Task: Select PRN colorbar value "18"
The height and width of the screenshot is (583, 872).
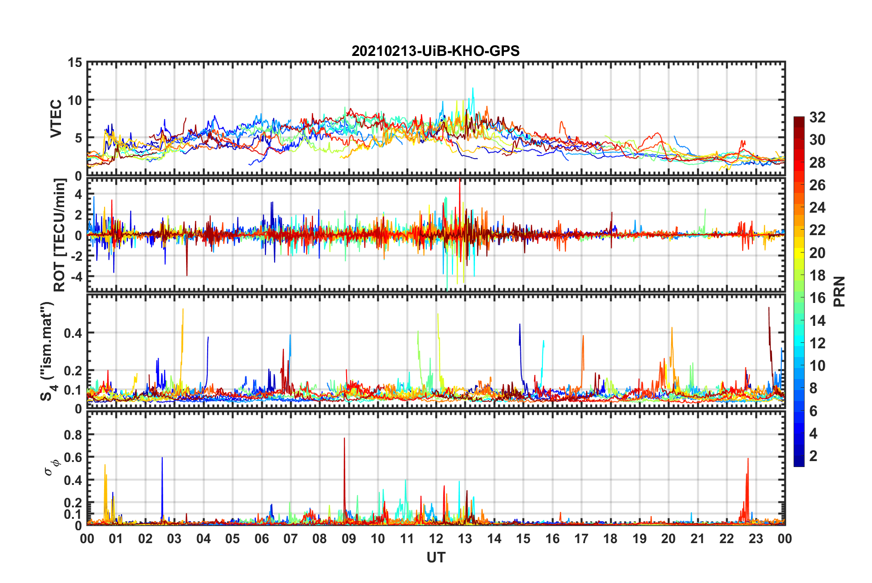Action: point(817,275)
